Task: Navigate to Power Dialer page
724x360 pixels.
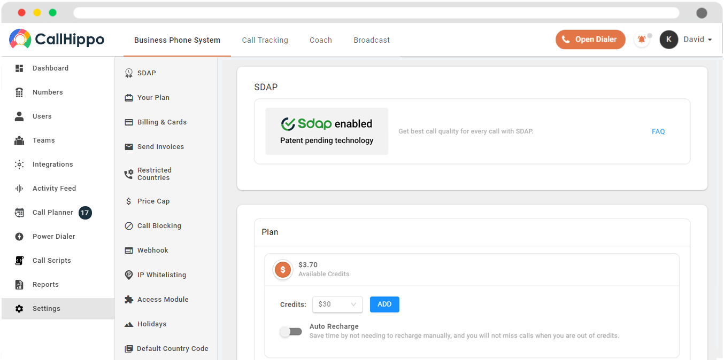Action: (x=54, y=237)
